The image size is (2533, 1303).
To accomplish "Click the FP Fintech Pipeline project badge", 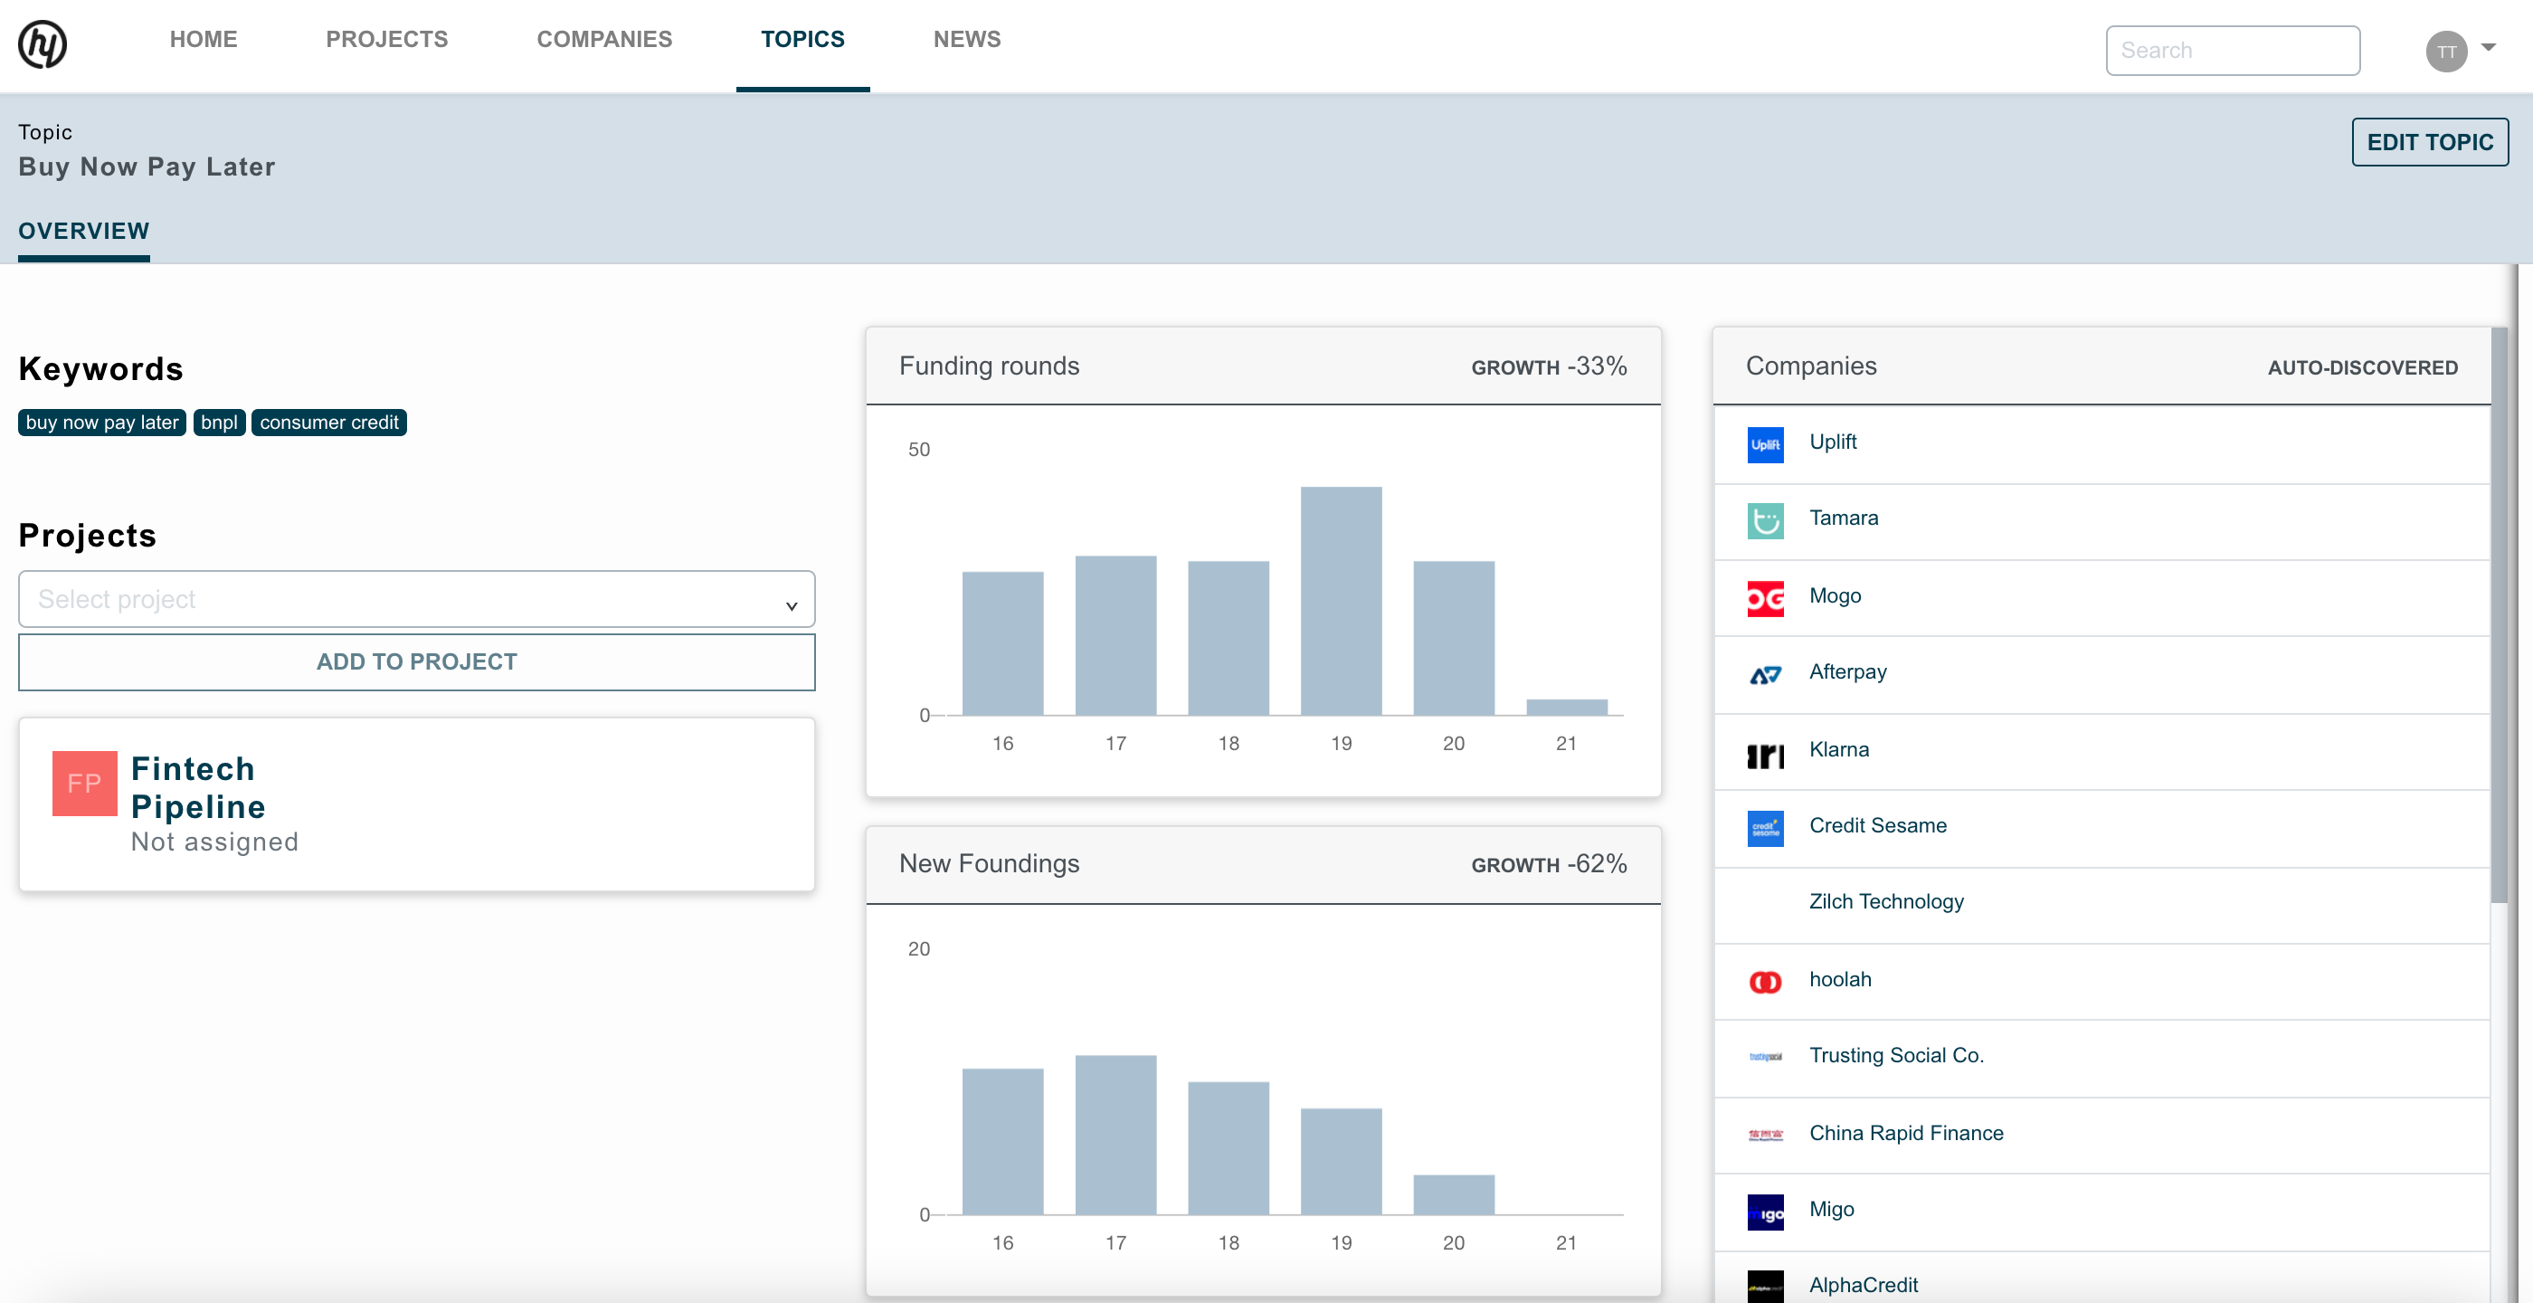I will [84, 783].
